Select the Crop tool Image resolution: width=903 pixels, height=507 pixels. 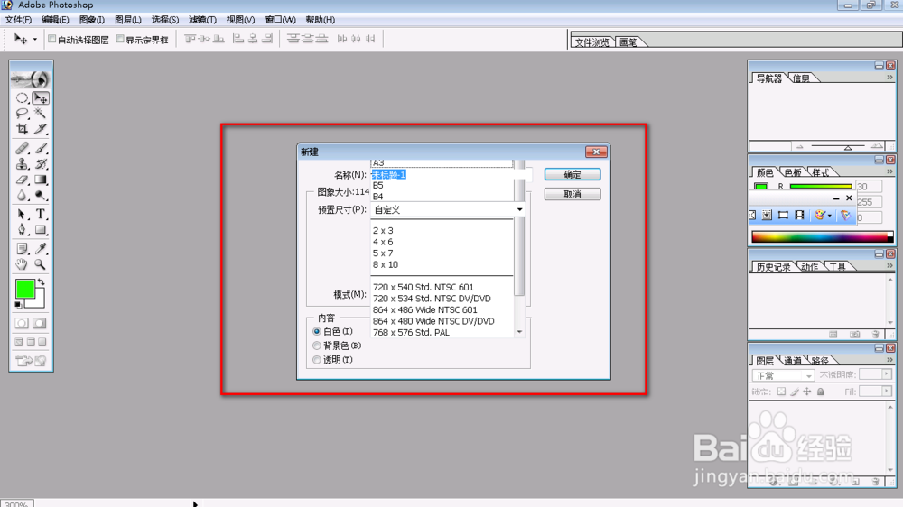pos(22,129)
